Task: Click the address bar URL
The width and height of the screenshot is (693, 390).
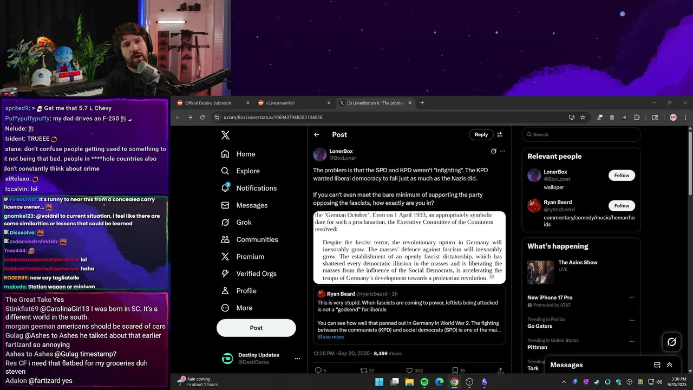Action: pos(273,118)
